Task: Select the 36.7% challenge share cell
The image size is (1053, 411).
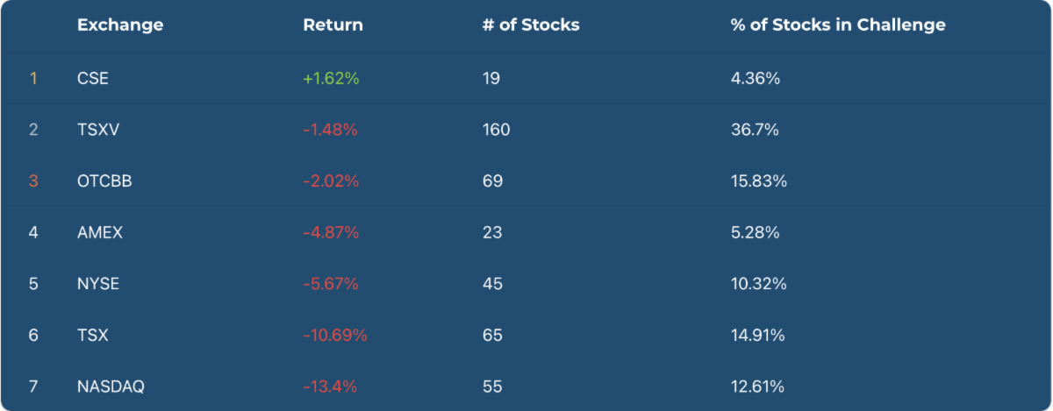Action: pos(755,130)
